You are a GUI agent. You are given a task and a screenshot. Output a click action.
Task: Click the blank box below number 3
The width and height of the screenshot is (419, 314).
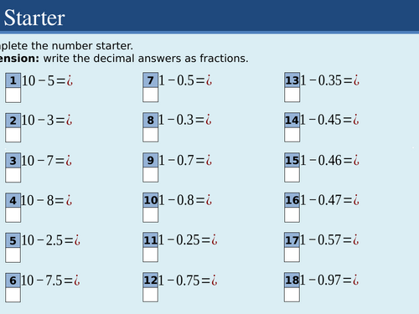click(x=13, y=175)
